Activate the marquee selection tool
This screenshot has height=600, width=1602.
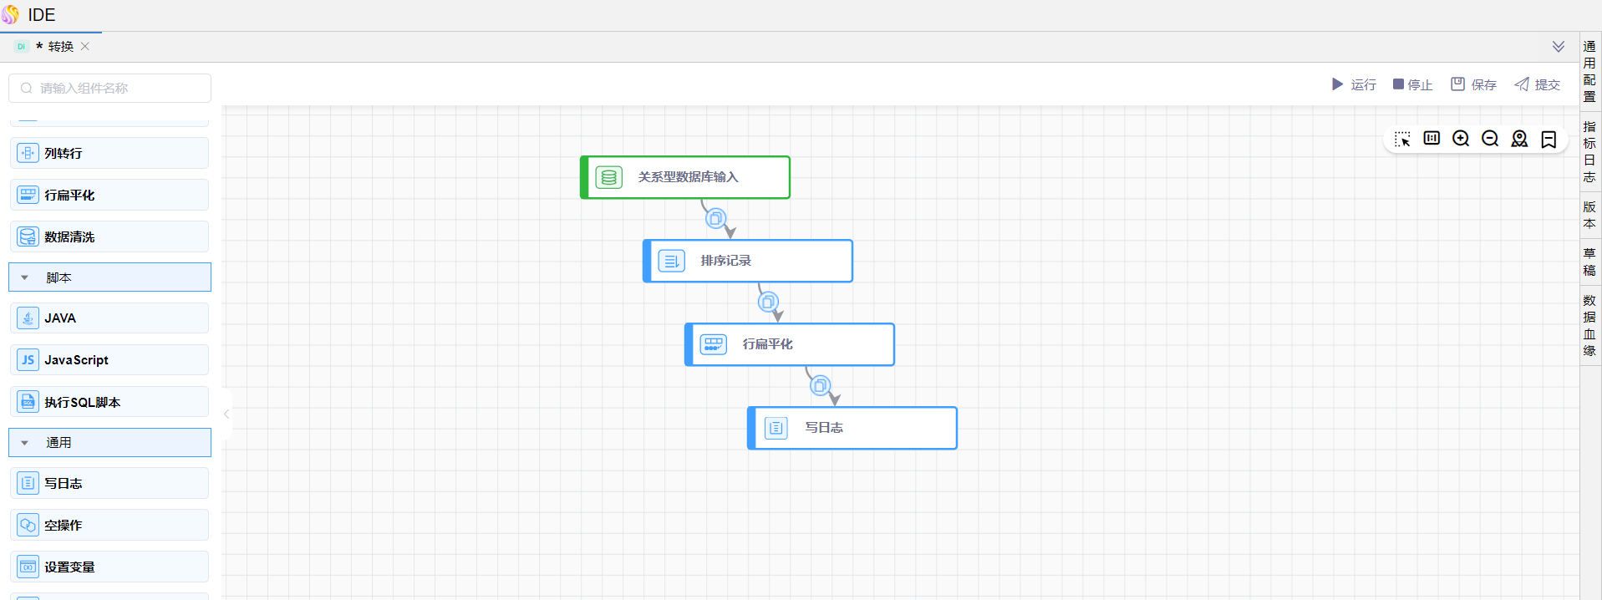[x=1402, y=139]
